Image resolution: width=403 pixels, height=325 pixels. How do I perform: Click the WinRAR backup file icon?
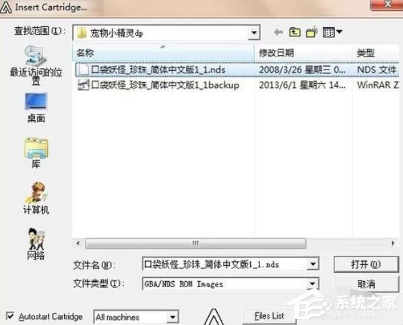pyautogui.click(x=84, y=85)
